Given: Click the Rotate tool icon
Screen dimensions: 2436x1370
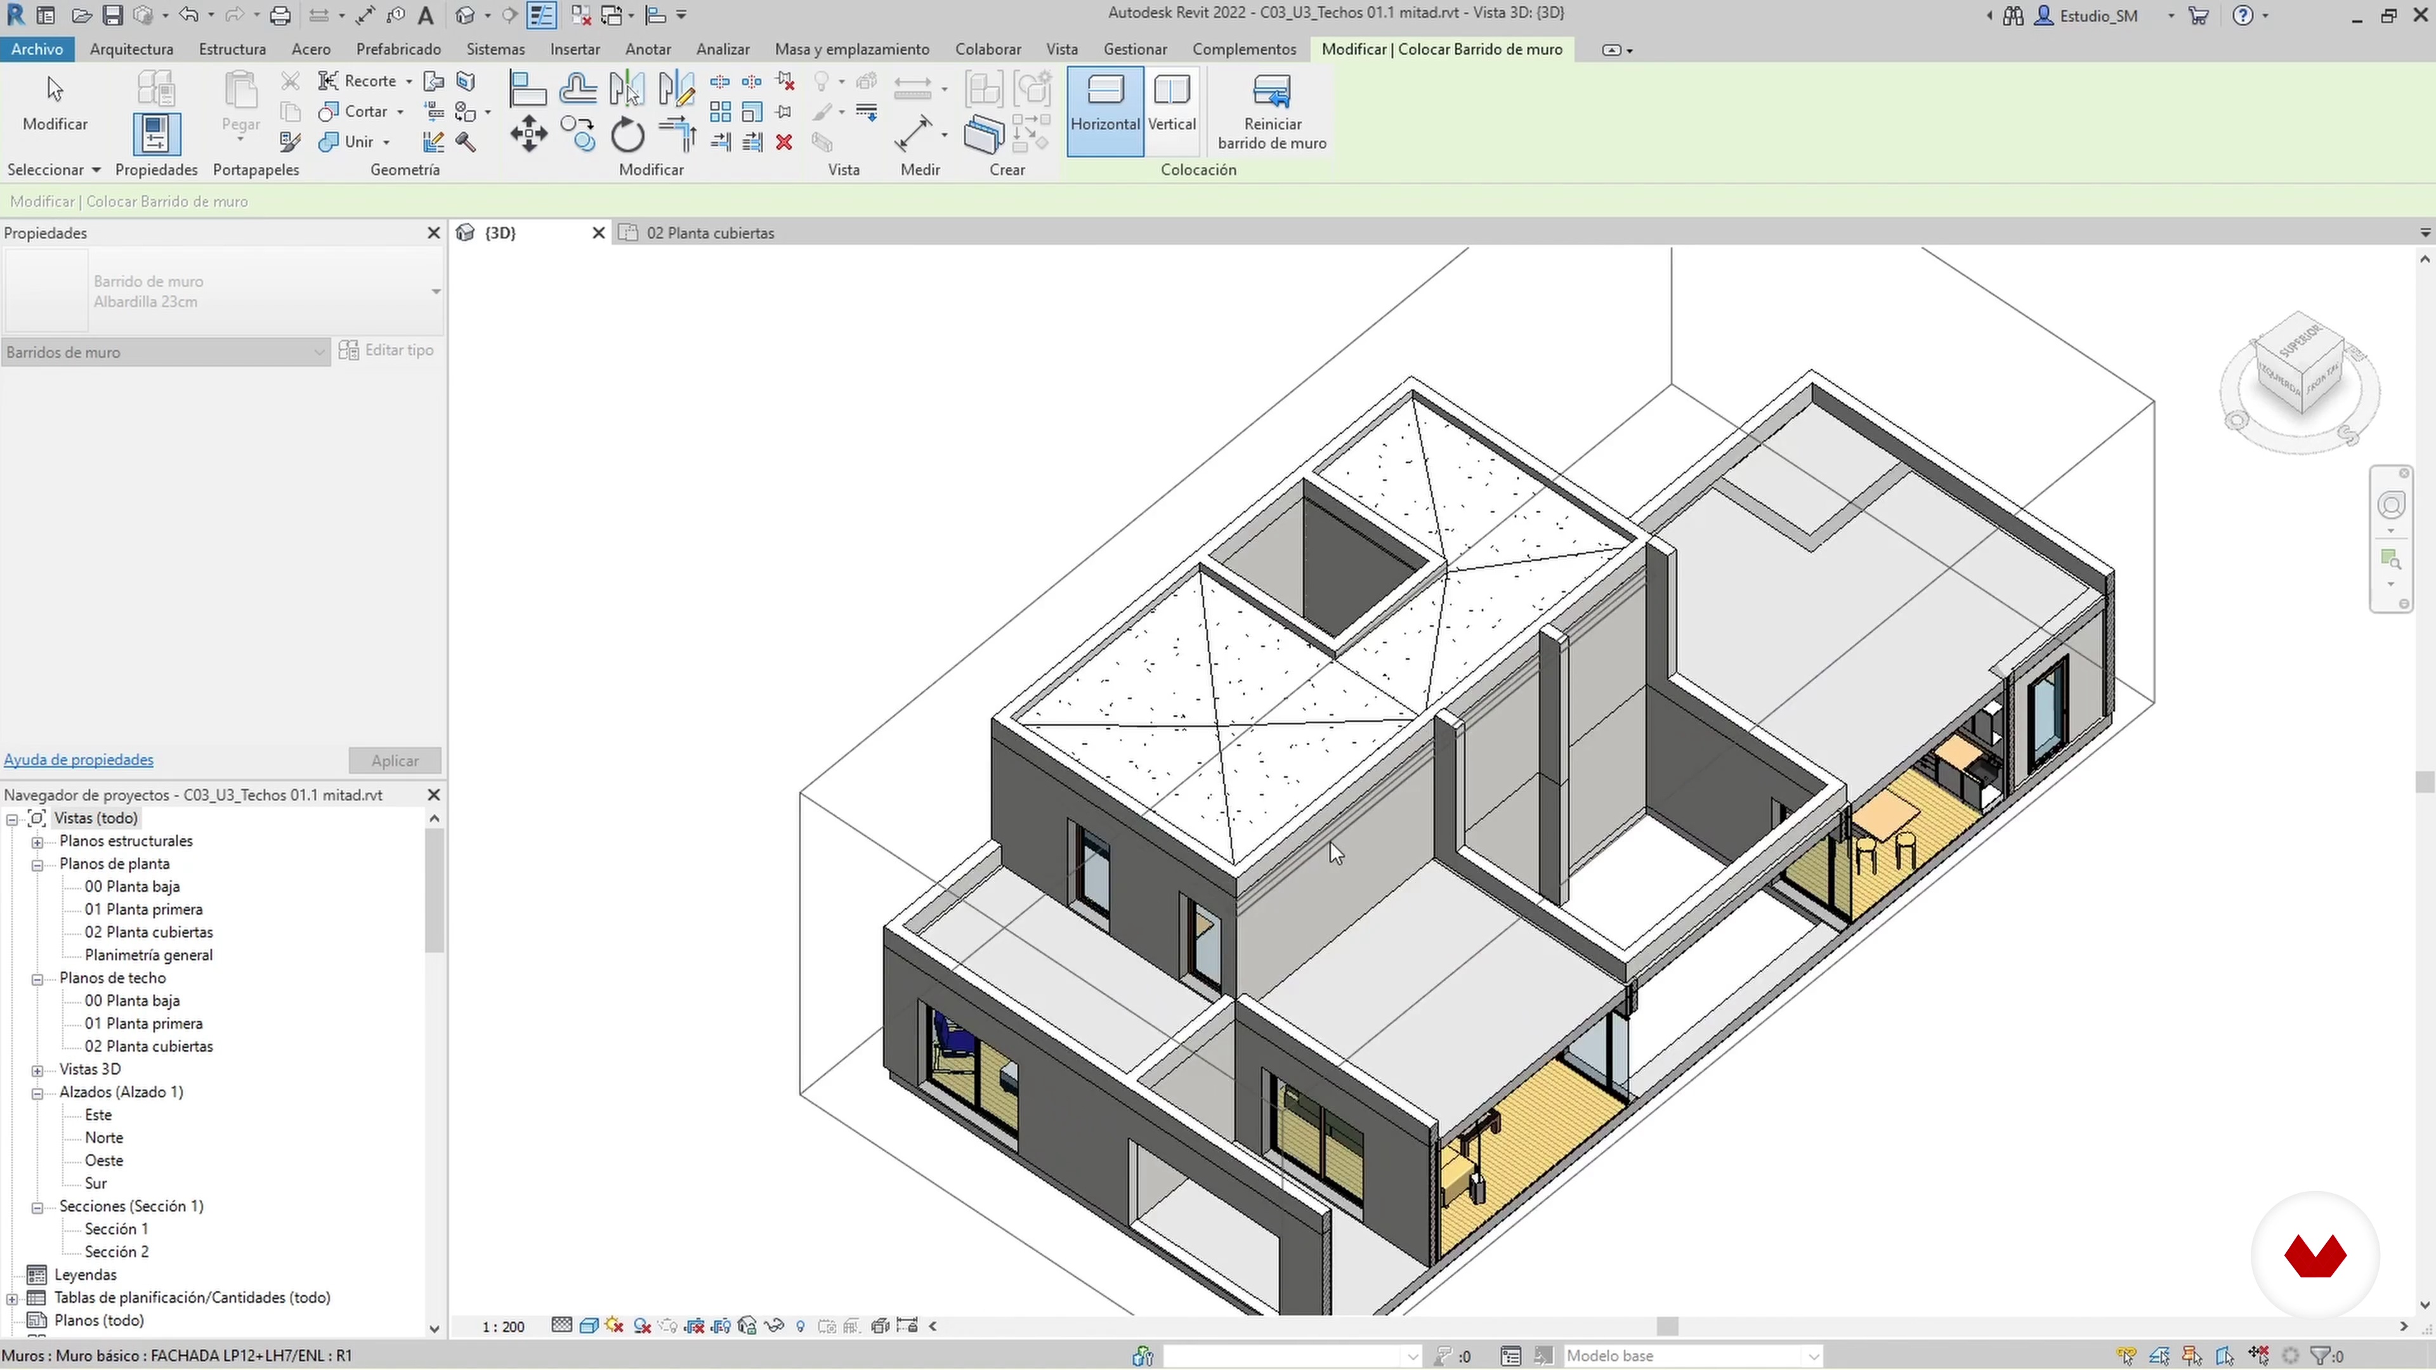Looking at the screenshot, I should [627, 135].
